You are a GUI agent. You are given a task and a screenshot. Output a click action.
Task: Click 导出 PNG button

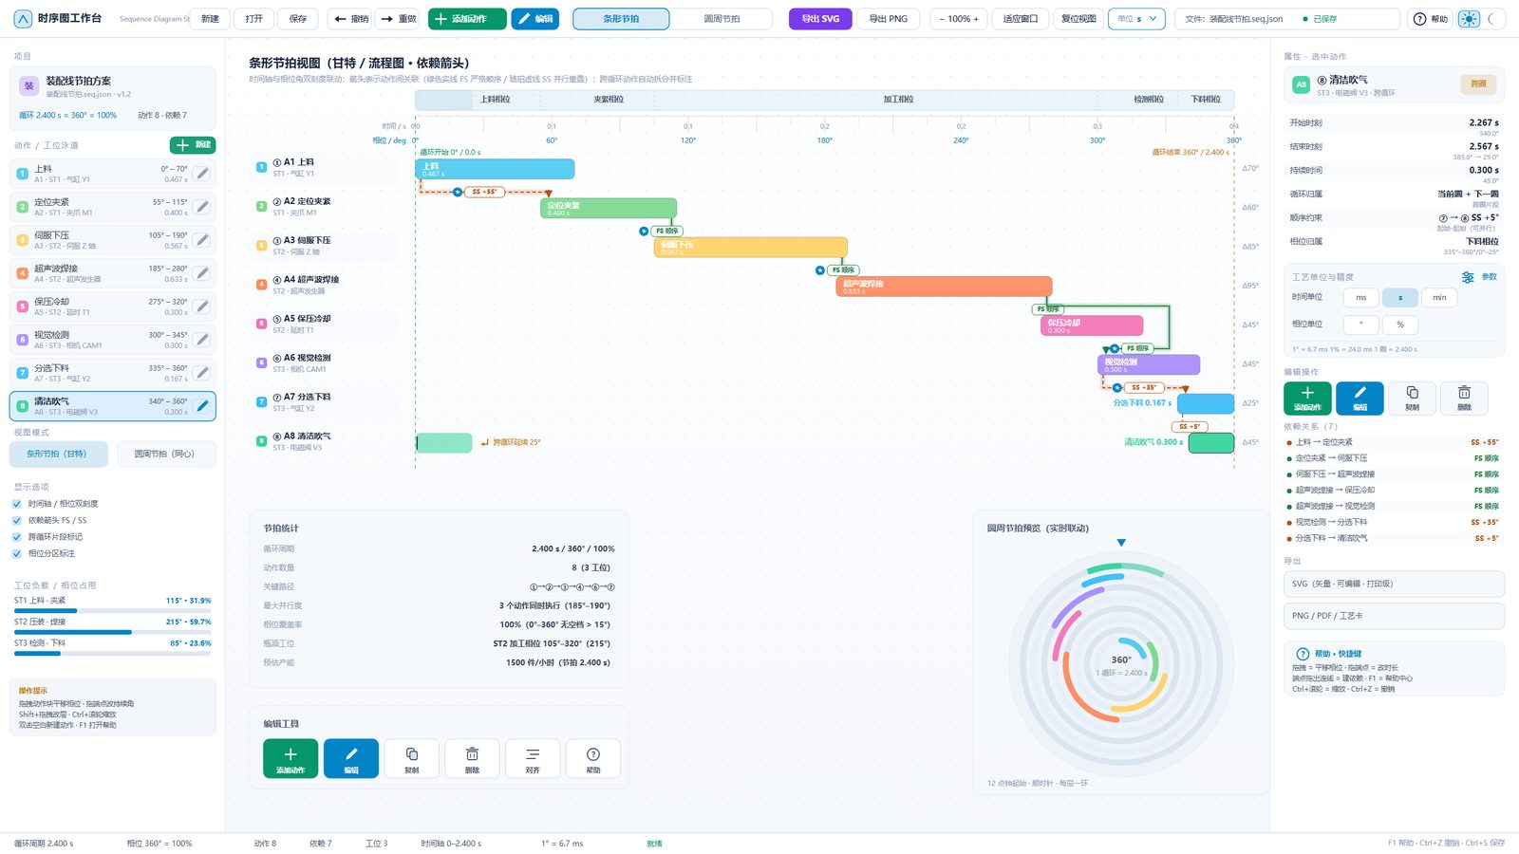click(889, 19)
